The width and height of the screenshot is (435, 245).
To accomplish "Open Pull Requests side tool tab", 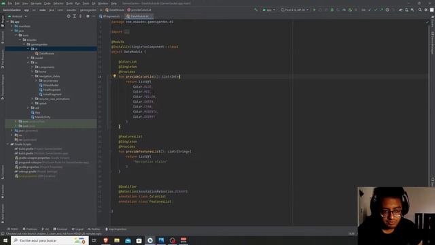I will point(3,59).
